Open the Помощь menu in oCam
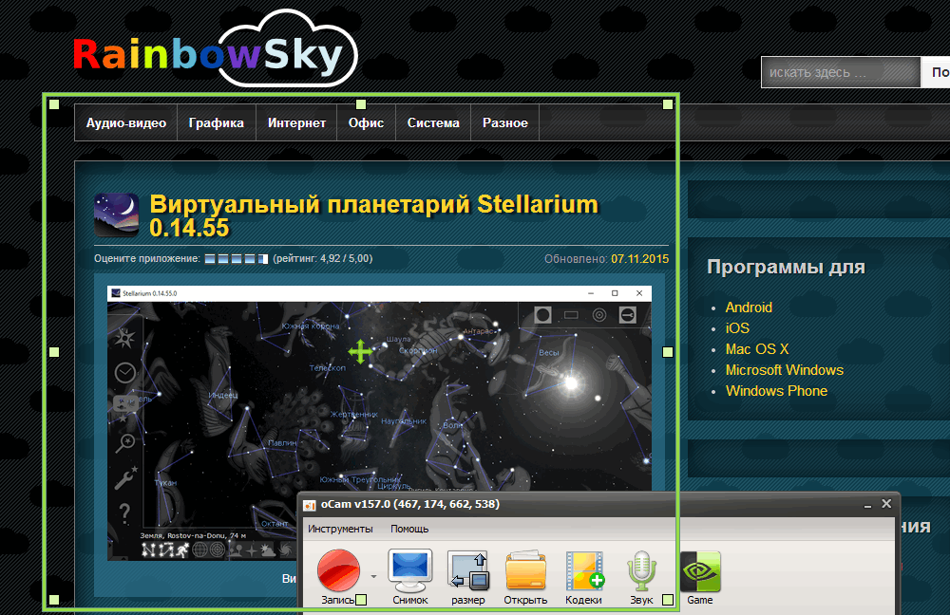Image resolution: width=950 pixels, height=615 pixels. pyautogui.click(x=409, y=529)
